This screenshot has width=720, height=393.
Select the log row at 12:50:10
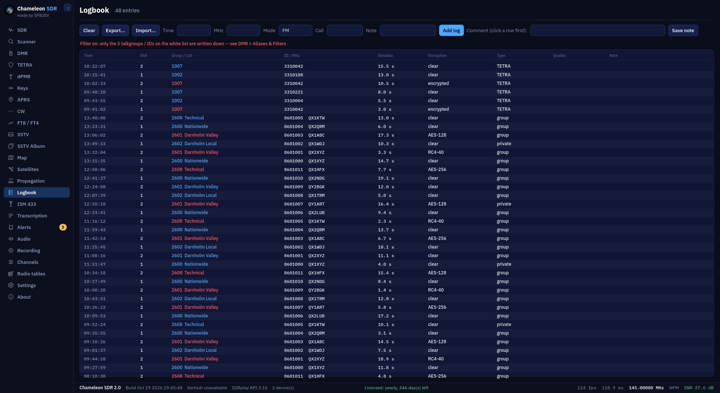[396, 204]
